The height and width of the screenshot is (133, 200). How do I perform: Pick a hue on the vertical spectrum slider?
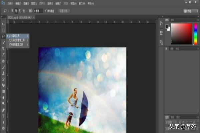195,33
